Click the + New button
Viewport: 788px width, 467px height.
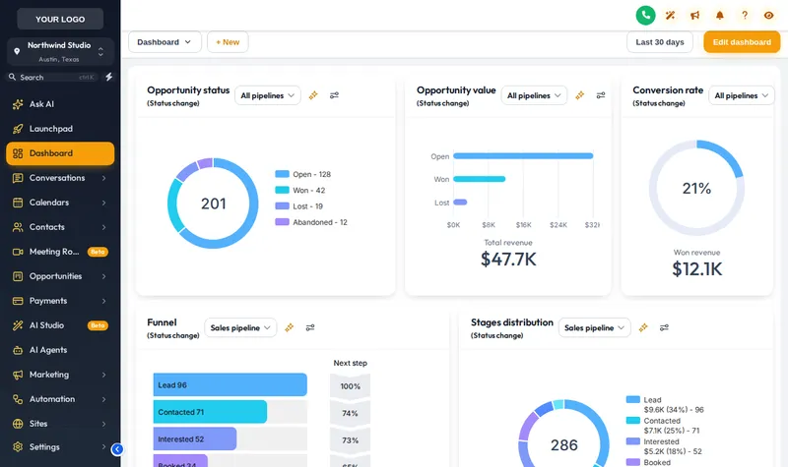click(228, 42)
